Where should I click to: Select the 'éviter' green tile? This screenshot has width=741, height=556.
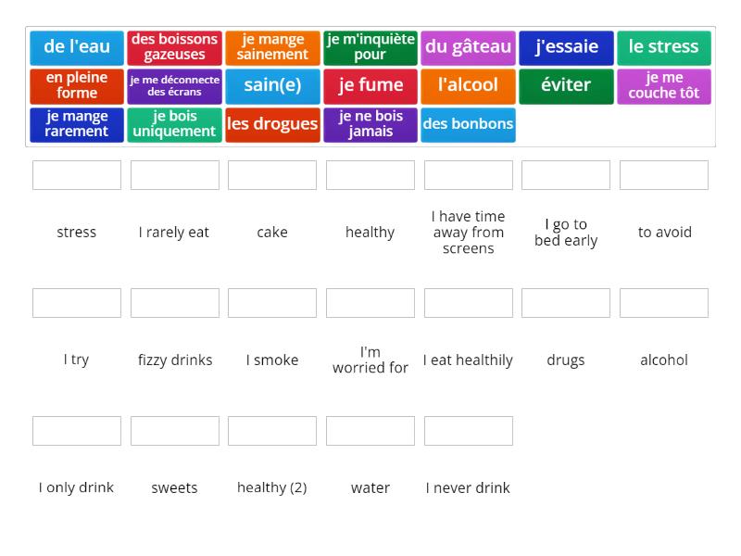[566, 85]
